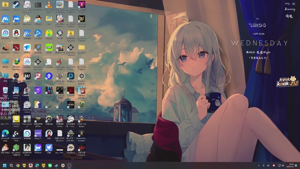Launch Chrono Odyssey shortcut
Image resolution: width=300 pixels, height=169 pixels.
click(x=49, y=107)
